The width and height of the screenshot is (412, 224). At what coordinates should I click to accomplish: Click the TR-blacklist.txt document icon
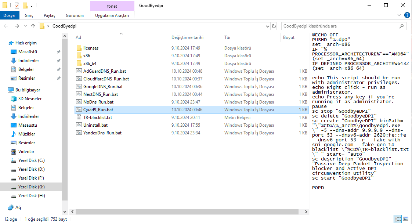(79, 117)
